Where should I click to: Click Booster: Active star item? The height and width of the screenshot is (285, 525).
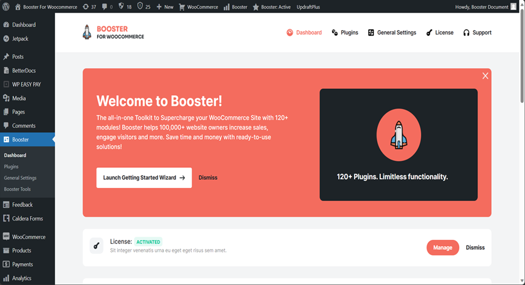pyautogui.click(x=271, y=7)
